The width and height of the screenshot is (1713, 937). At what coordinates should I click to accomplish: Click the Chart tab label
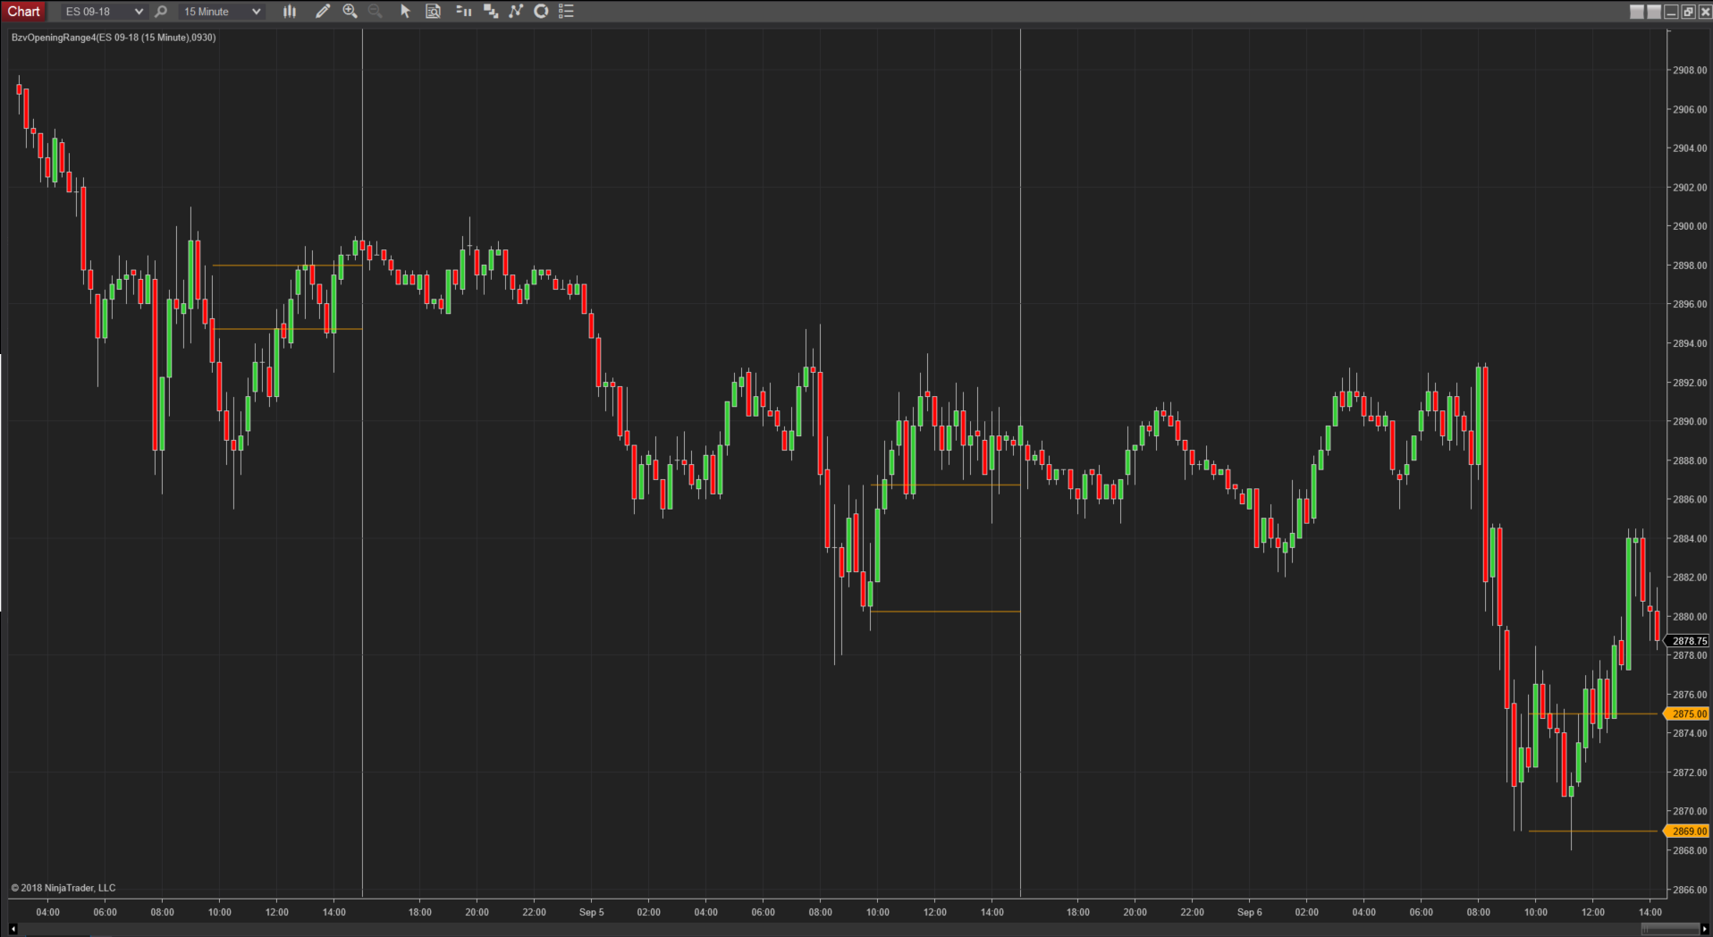[24, 12]
